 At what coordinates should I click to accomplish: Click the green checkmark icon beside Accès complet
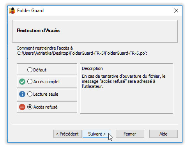[22, 82]
